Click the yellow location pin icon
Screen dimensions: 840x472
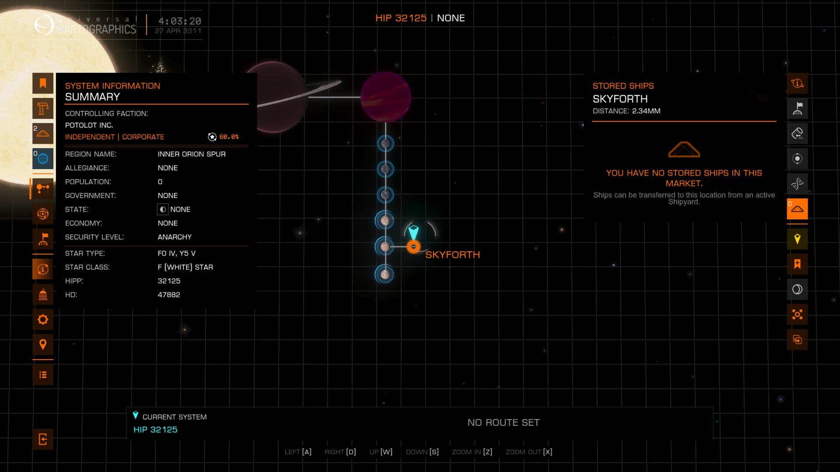(797, 239)
